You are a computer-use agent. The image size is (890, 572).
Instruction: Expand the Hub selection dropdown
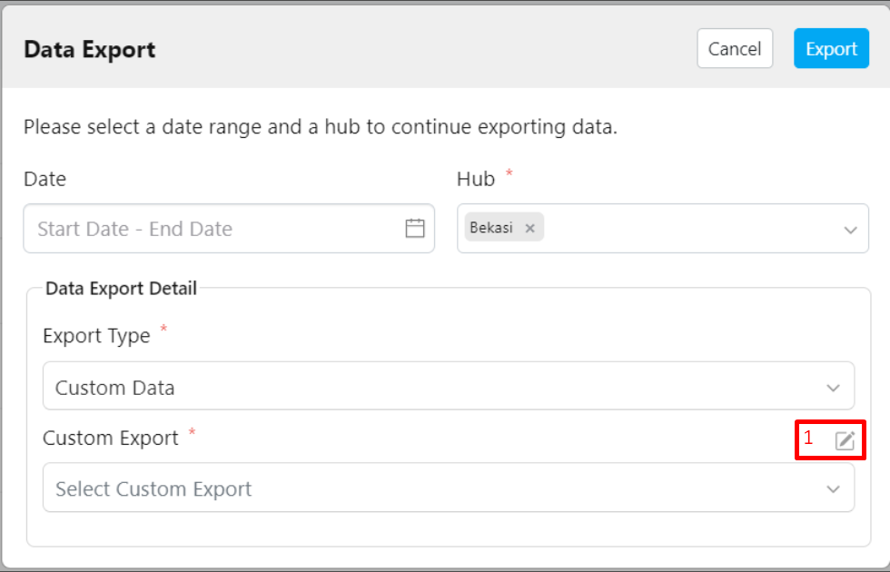(851, 228)
